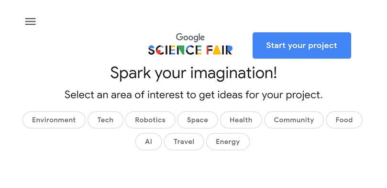The height and width of the screenshot is (188, 387).
Task: Select the Energy topic chip
Action: (x=228, y=142)
